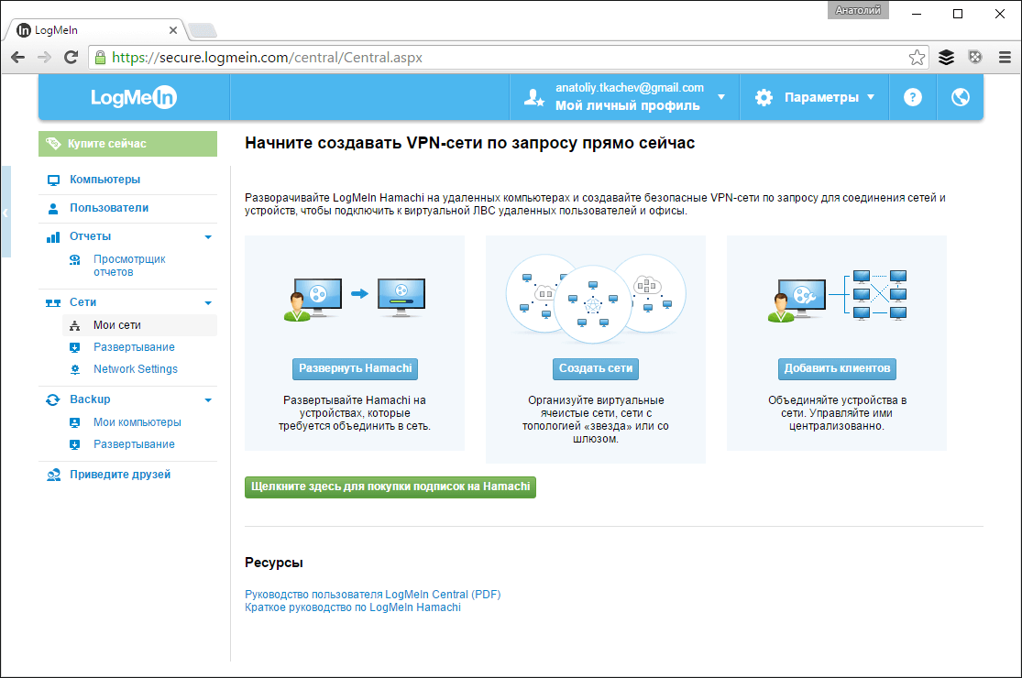The image size is (1022, 678).
Task: Collapse the left sidebar handle
Action: coord(5,213)
